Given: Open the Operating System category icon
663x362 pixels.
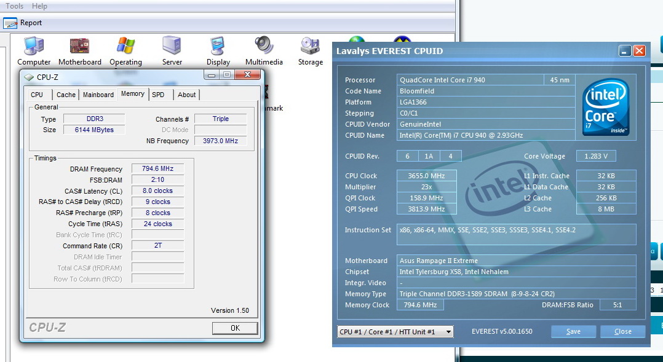Looking at the screenshot, I should (125, 46).
